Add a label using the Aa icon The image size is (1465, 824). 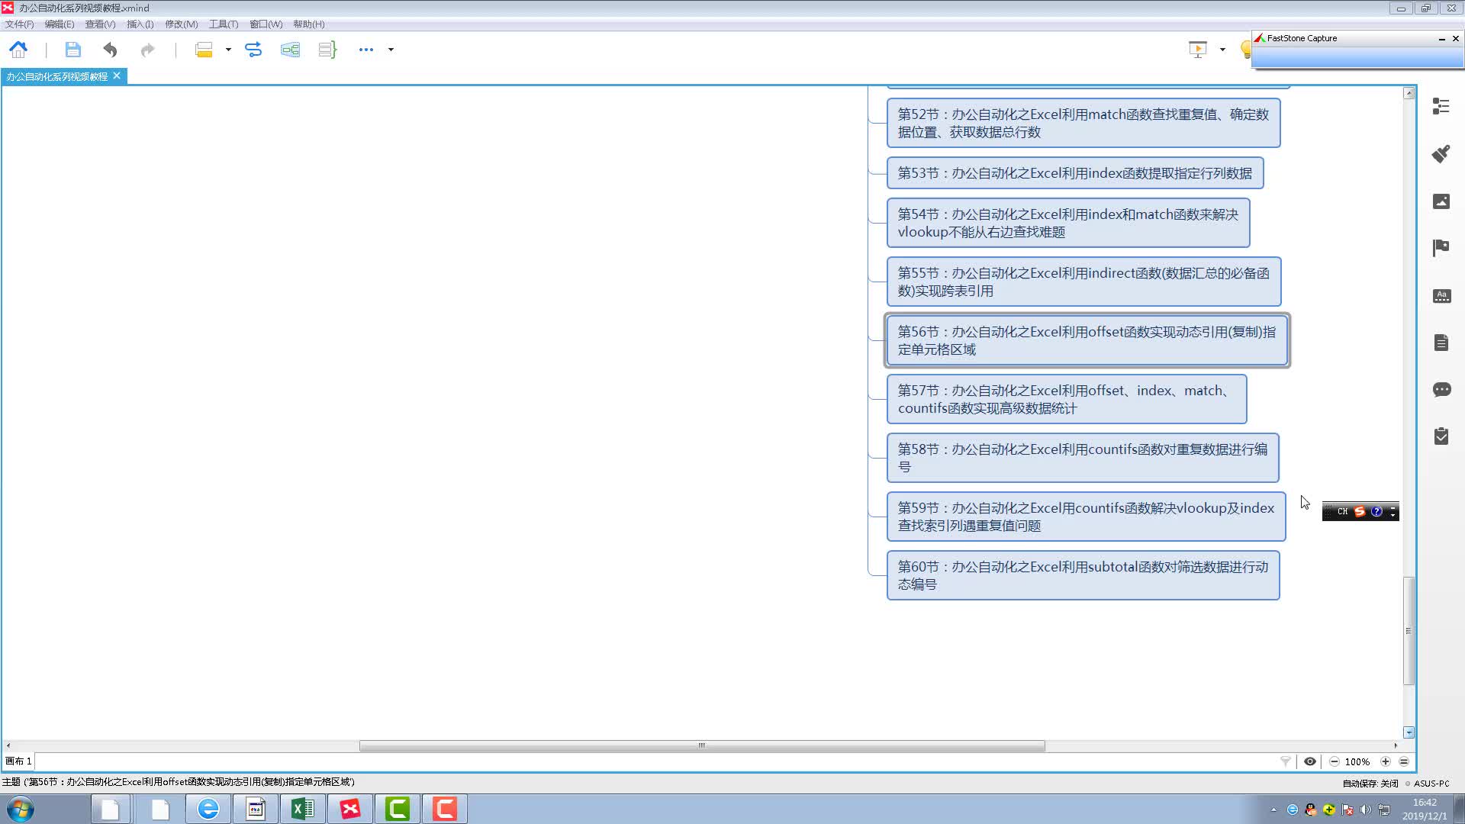[1441, 296]
